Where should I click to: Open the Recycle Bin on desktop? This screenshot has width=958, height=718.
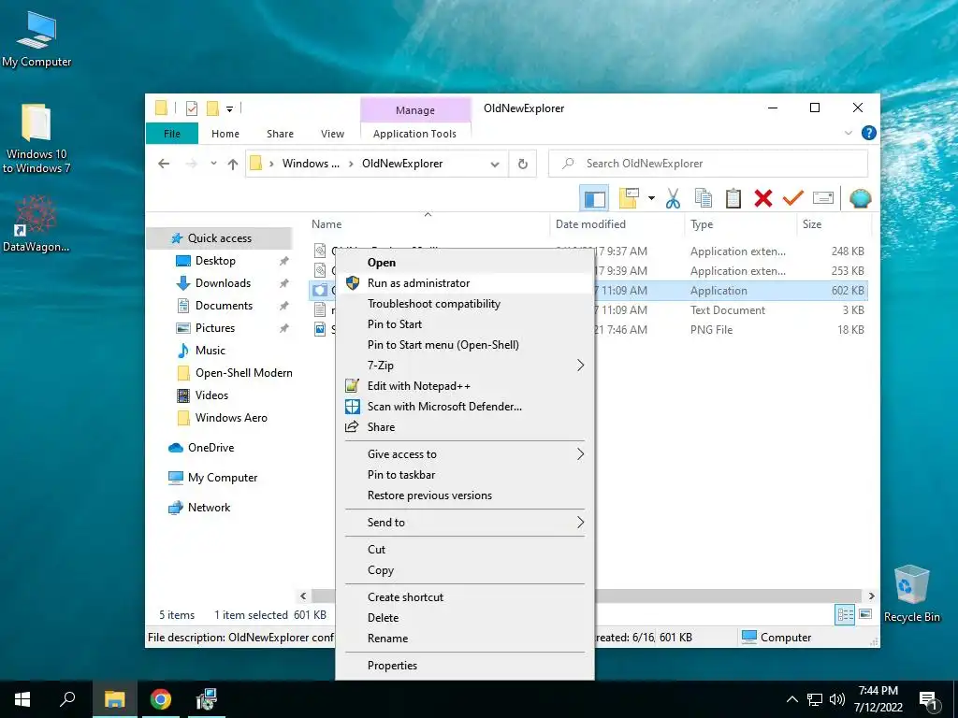click(x=911, y=594)
